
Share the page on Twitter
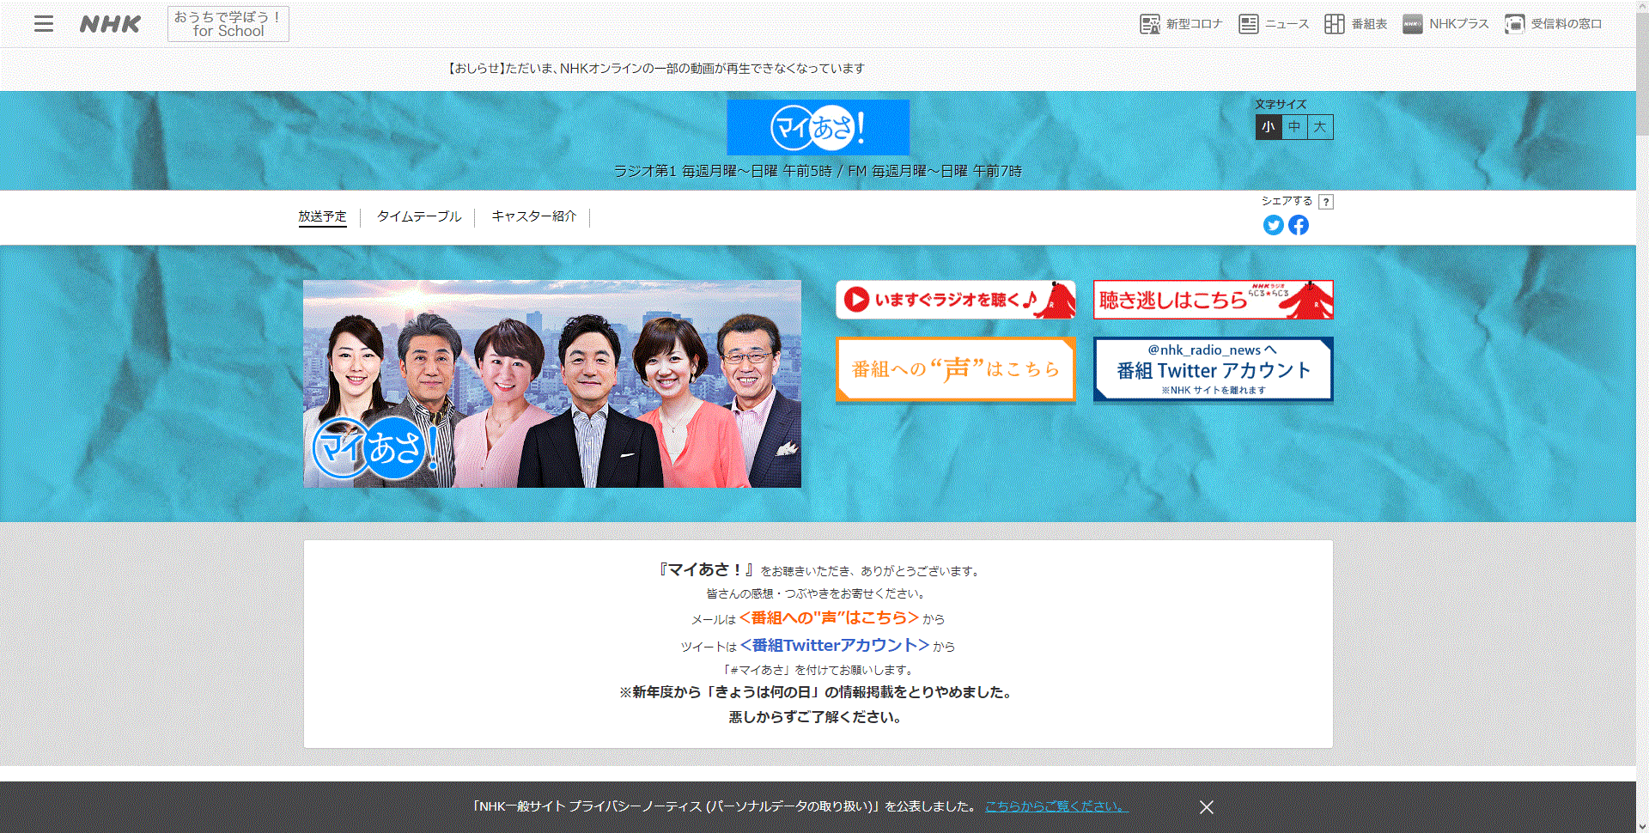click(x=1274, y=225)
